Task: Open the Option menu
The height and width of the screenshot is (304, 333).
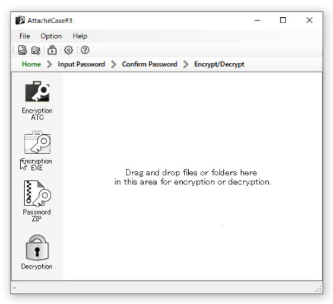Action: [51, 36]
